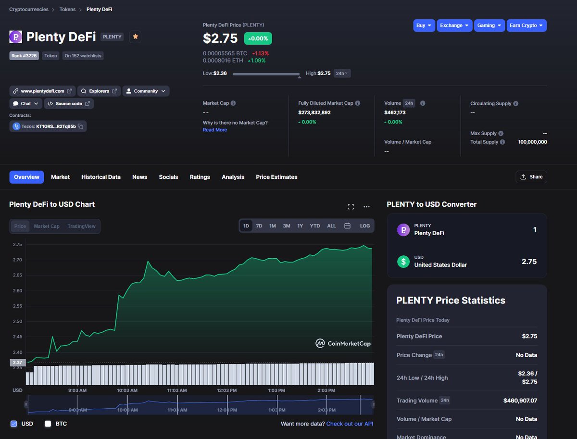
Task: Open the chart calendar date picker
Action: (x=347, y=226)
